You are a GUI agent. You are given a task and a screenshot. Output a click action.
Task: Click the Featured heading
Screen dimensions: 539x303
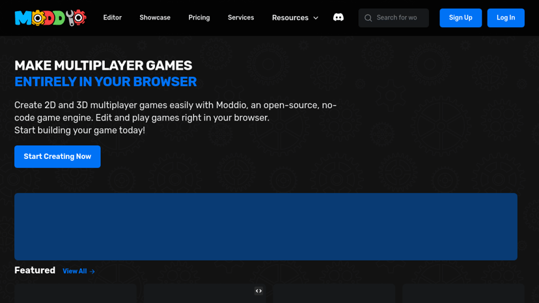click(x=35, y=270)
